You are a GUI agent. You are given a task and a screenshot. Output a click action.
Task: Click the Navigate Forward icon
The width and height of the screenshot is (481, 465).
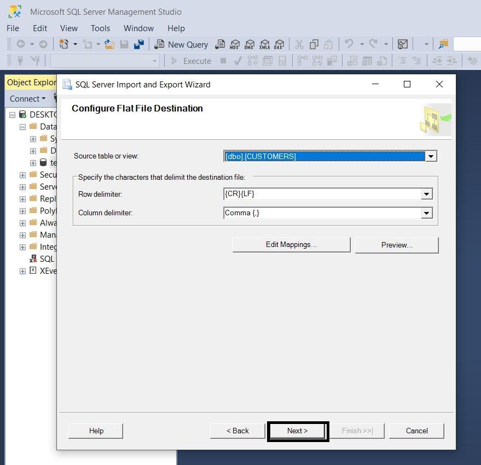[43, 44]
